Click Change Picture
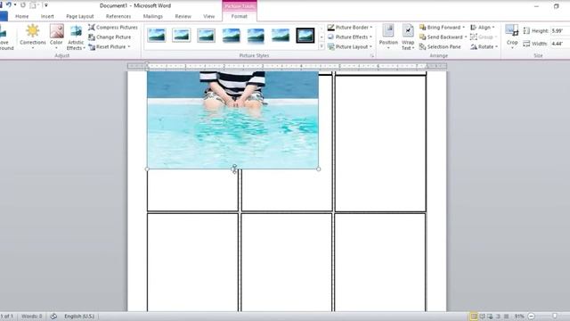This screenshot has height=321, width=570. tap(110, 37)
